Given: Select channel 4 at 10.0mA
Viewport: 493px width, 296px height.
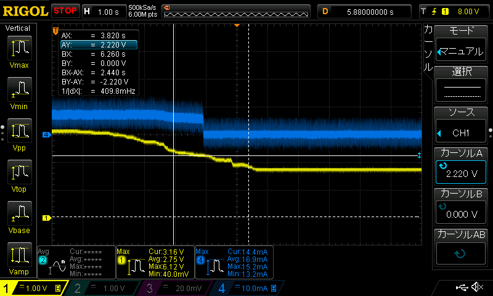Looking at the screenshot, I should (246, 288).
